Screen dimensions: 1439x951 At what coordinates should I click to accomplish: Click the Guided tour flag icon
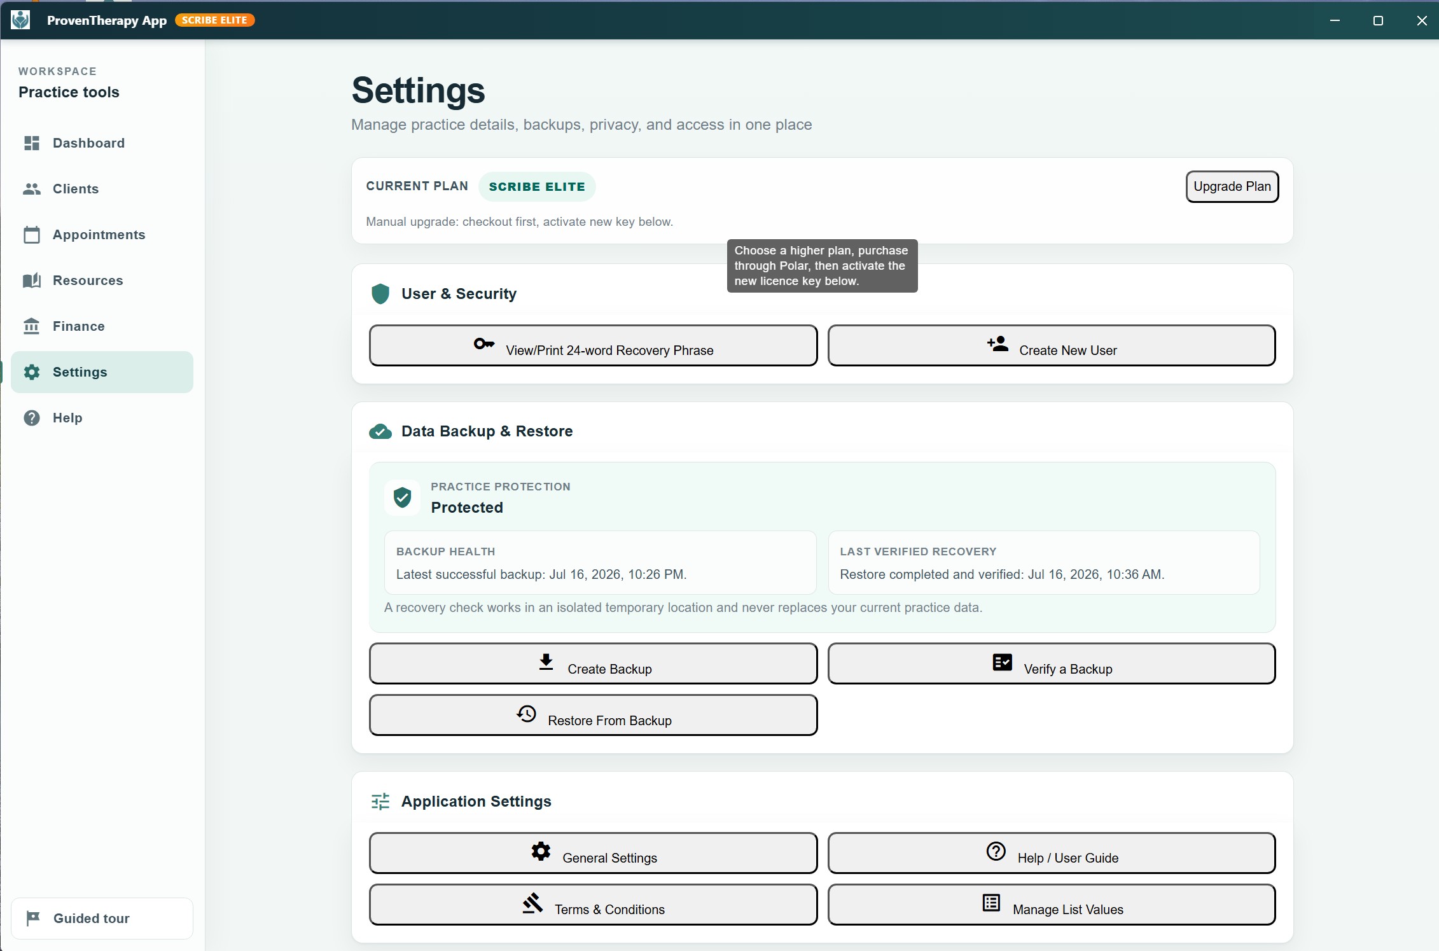pyautogui.click(x=34, y=918)
